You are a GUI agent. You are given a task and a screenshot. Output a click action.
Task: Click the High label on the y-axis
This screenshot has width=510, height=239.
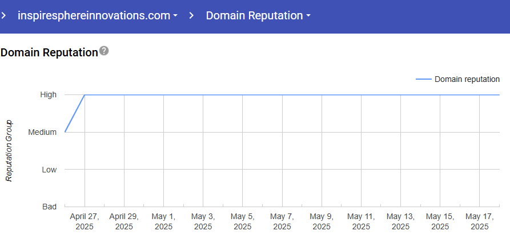[48, 94]
